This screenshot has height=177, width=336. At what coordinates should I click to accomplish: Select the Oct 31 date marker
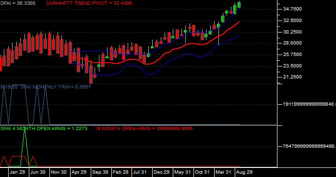coord(202,172)
